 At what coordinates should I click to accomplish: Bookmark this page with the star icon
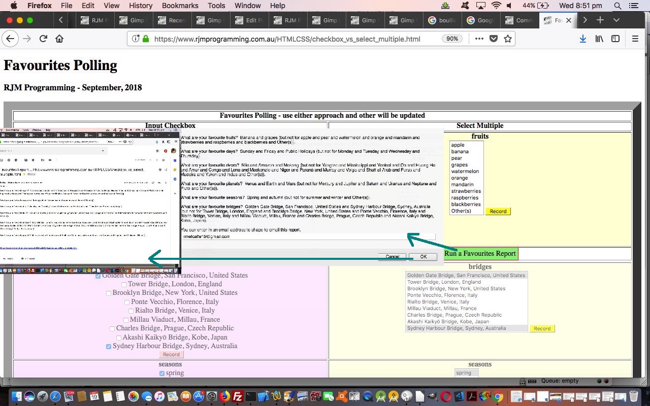tap(507, 39)
